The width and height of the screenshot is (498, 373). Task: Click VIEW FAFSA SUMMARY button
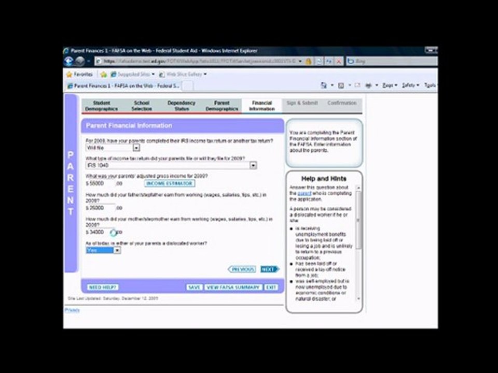tap(233, 287)
